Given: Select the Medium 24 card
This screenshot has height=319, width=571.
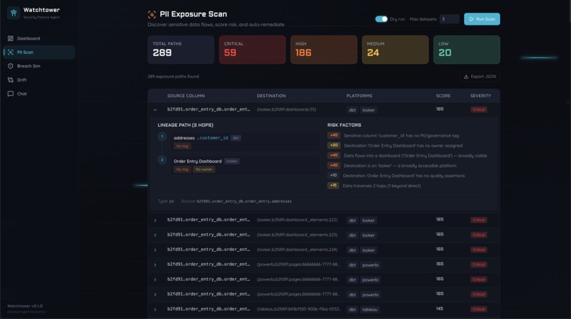Looking at the screenshot, I should pyautogui.click(x=395, y=50).
